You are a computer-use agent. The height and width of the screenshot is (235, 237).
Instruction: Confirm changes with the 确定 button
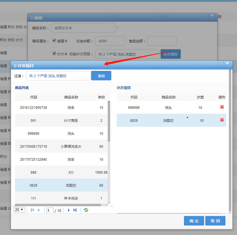point(194,221)
